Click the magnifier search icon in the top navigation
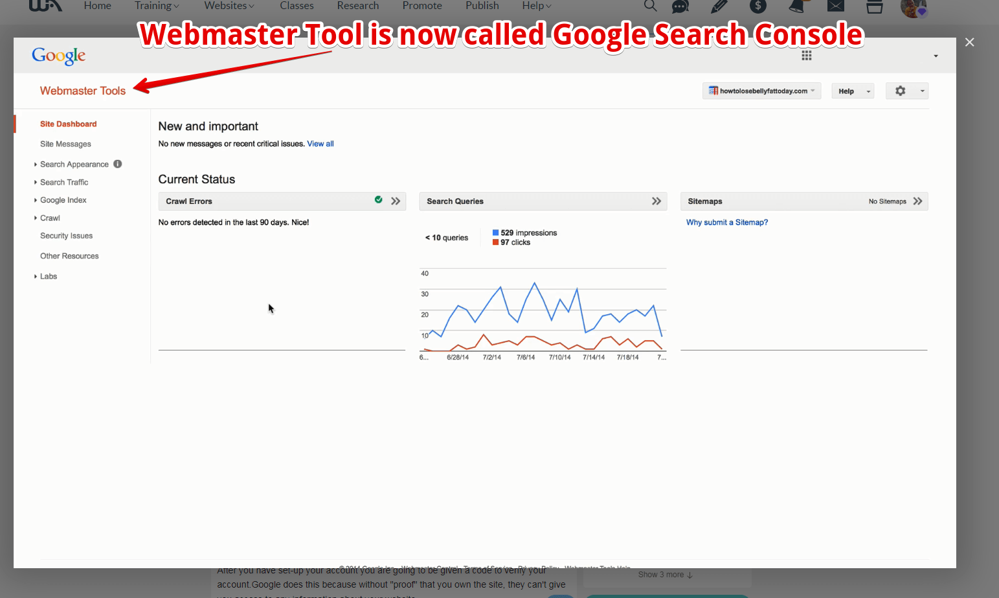The width and height of the screenshot is (999, 598). coord(651,6)
